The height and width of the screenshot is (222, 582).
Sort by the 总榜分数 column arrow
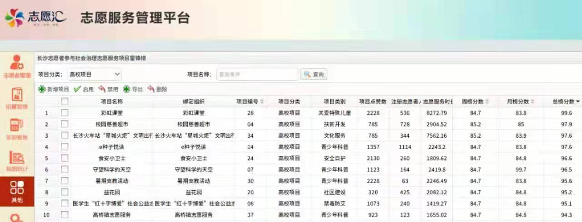click(578, 101)
